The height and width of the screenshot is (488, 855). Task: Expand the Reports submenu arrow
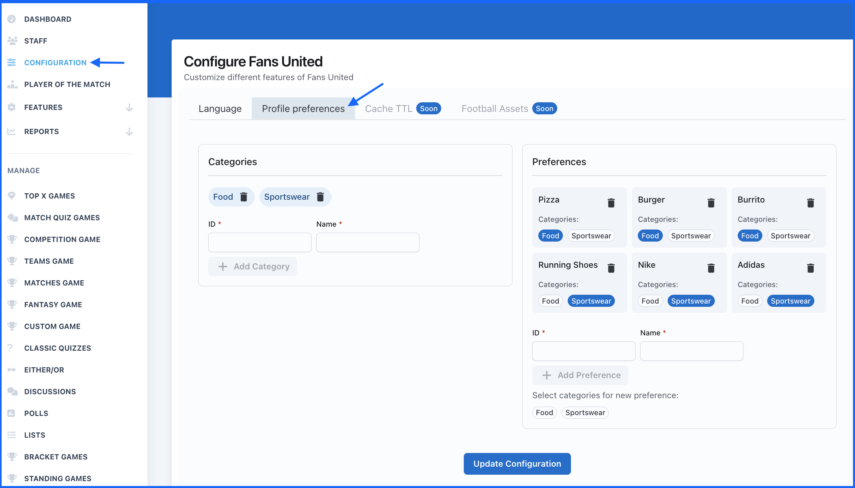129,132
